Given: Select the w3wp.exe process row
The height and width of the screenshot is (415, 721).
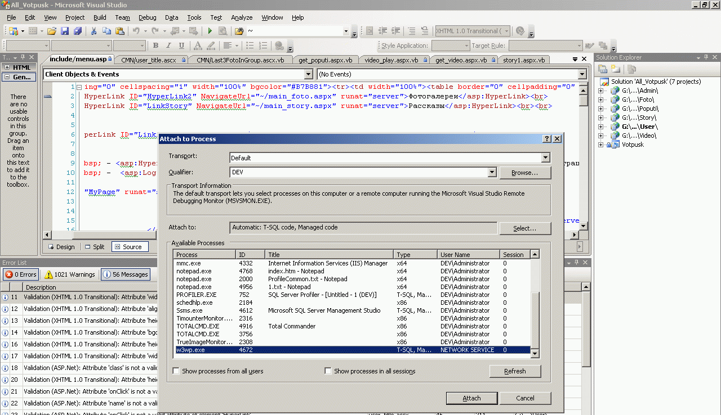Looking at the screenshot, I should click(x=352, y=350).
